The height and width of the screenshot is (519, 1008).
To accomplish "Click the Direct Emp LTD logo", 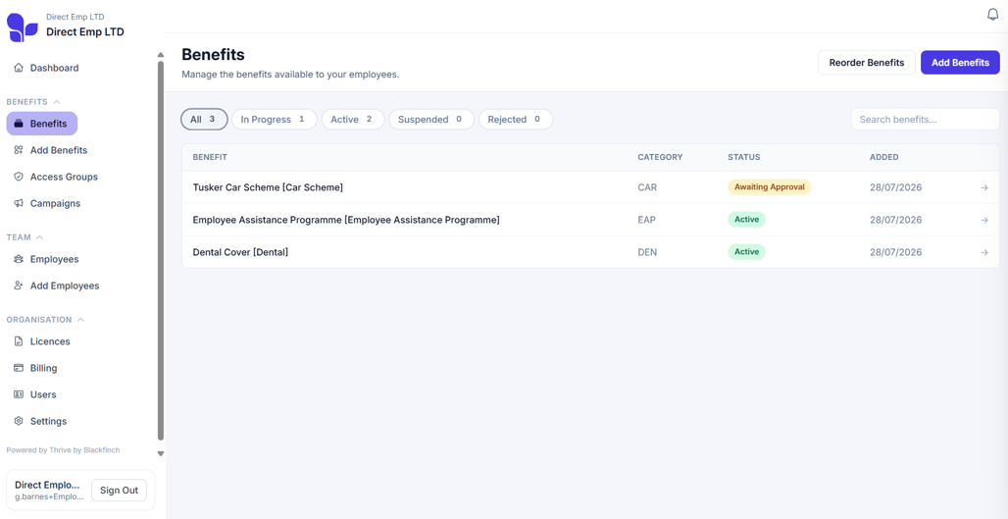I will click(23, 27).
